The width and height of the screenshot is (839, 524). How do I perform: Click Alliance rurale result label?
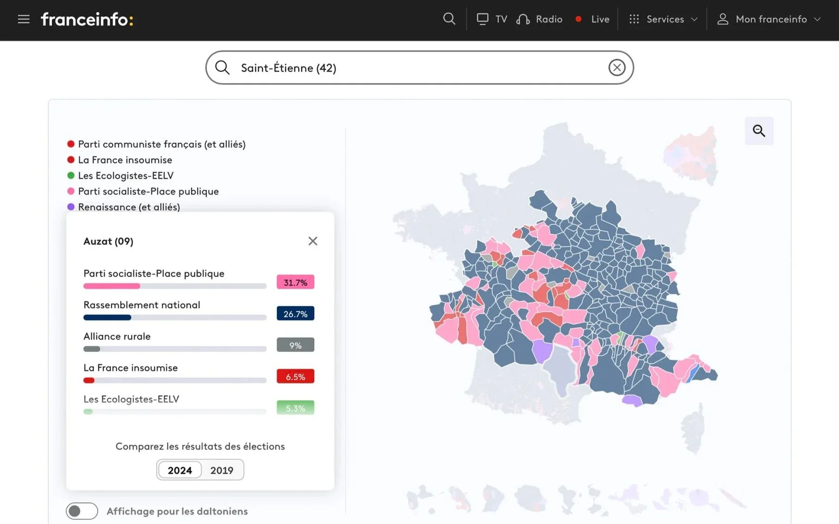click(117, 336)
